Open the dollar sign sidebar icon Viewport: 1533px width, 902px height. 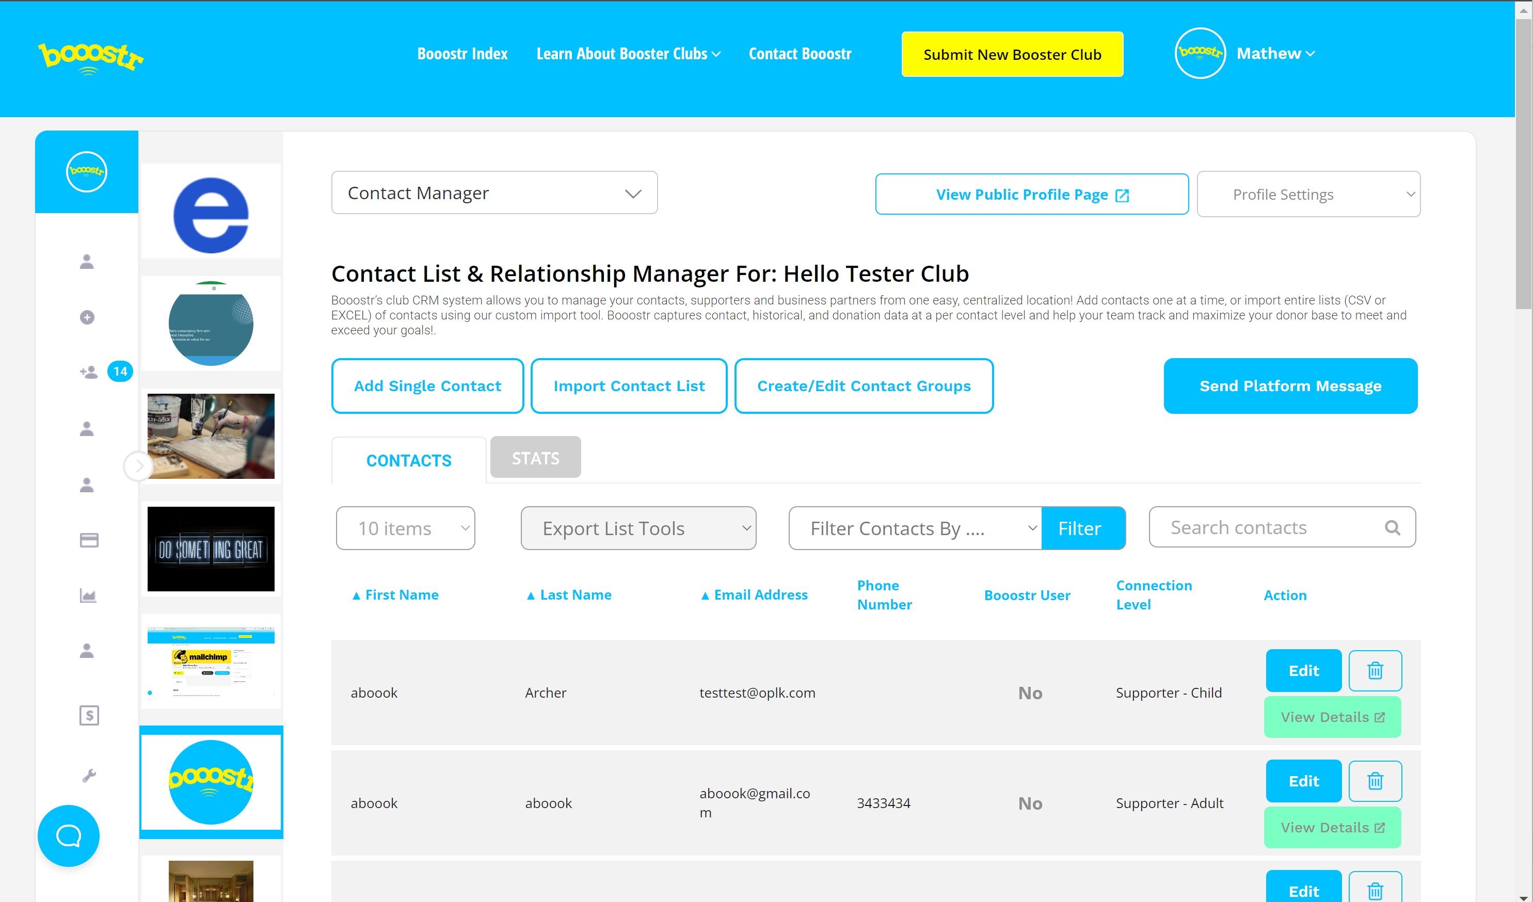pos(89,715)
